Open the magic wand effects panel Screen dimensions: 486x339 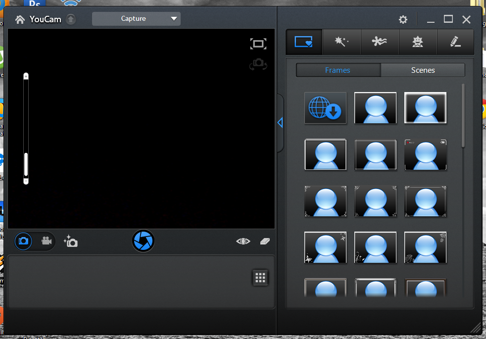[341, 42]
